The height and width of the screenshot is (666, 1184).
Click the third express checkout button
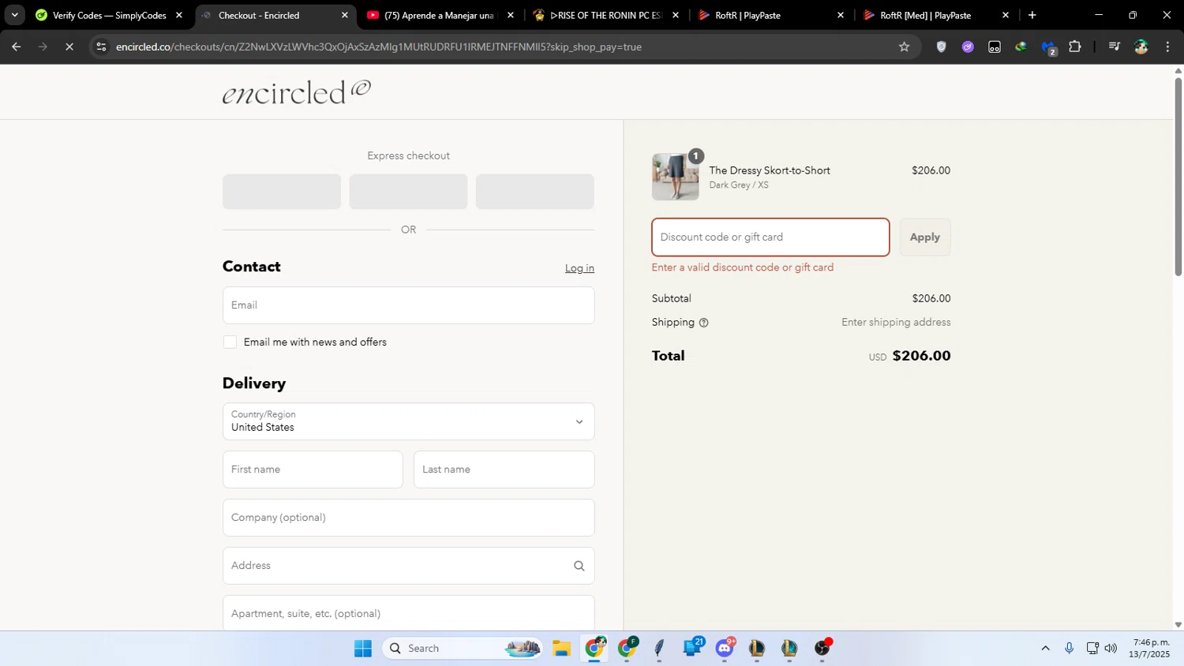534,192
